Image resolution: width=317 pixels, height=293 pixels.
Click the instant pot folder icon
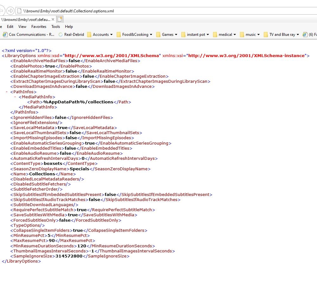pos(183,35)
